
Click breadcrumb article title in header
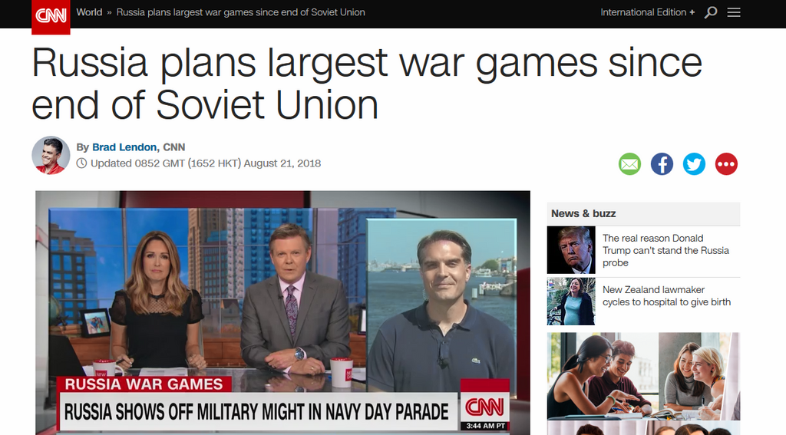pyautogui.click(x=240, y=12)
